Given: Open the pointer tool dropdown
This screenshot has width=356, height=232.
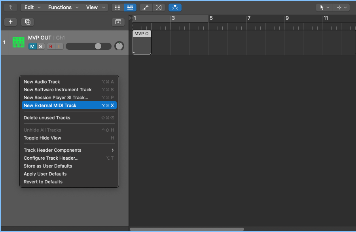Looking at the screenshot, I should pos(324,8).
